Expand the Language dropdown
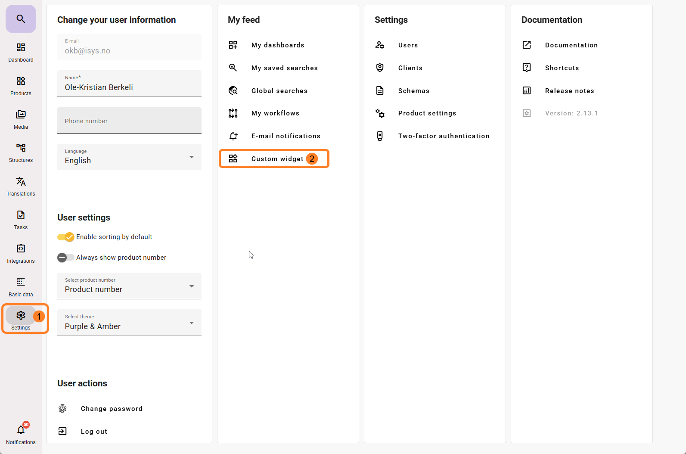686x454 pixels. (x=129, y=157)
